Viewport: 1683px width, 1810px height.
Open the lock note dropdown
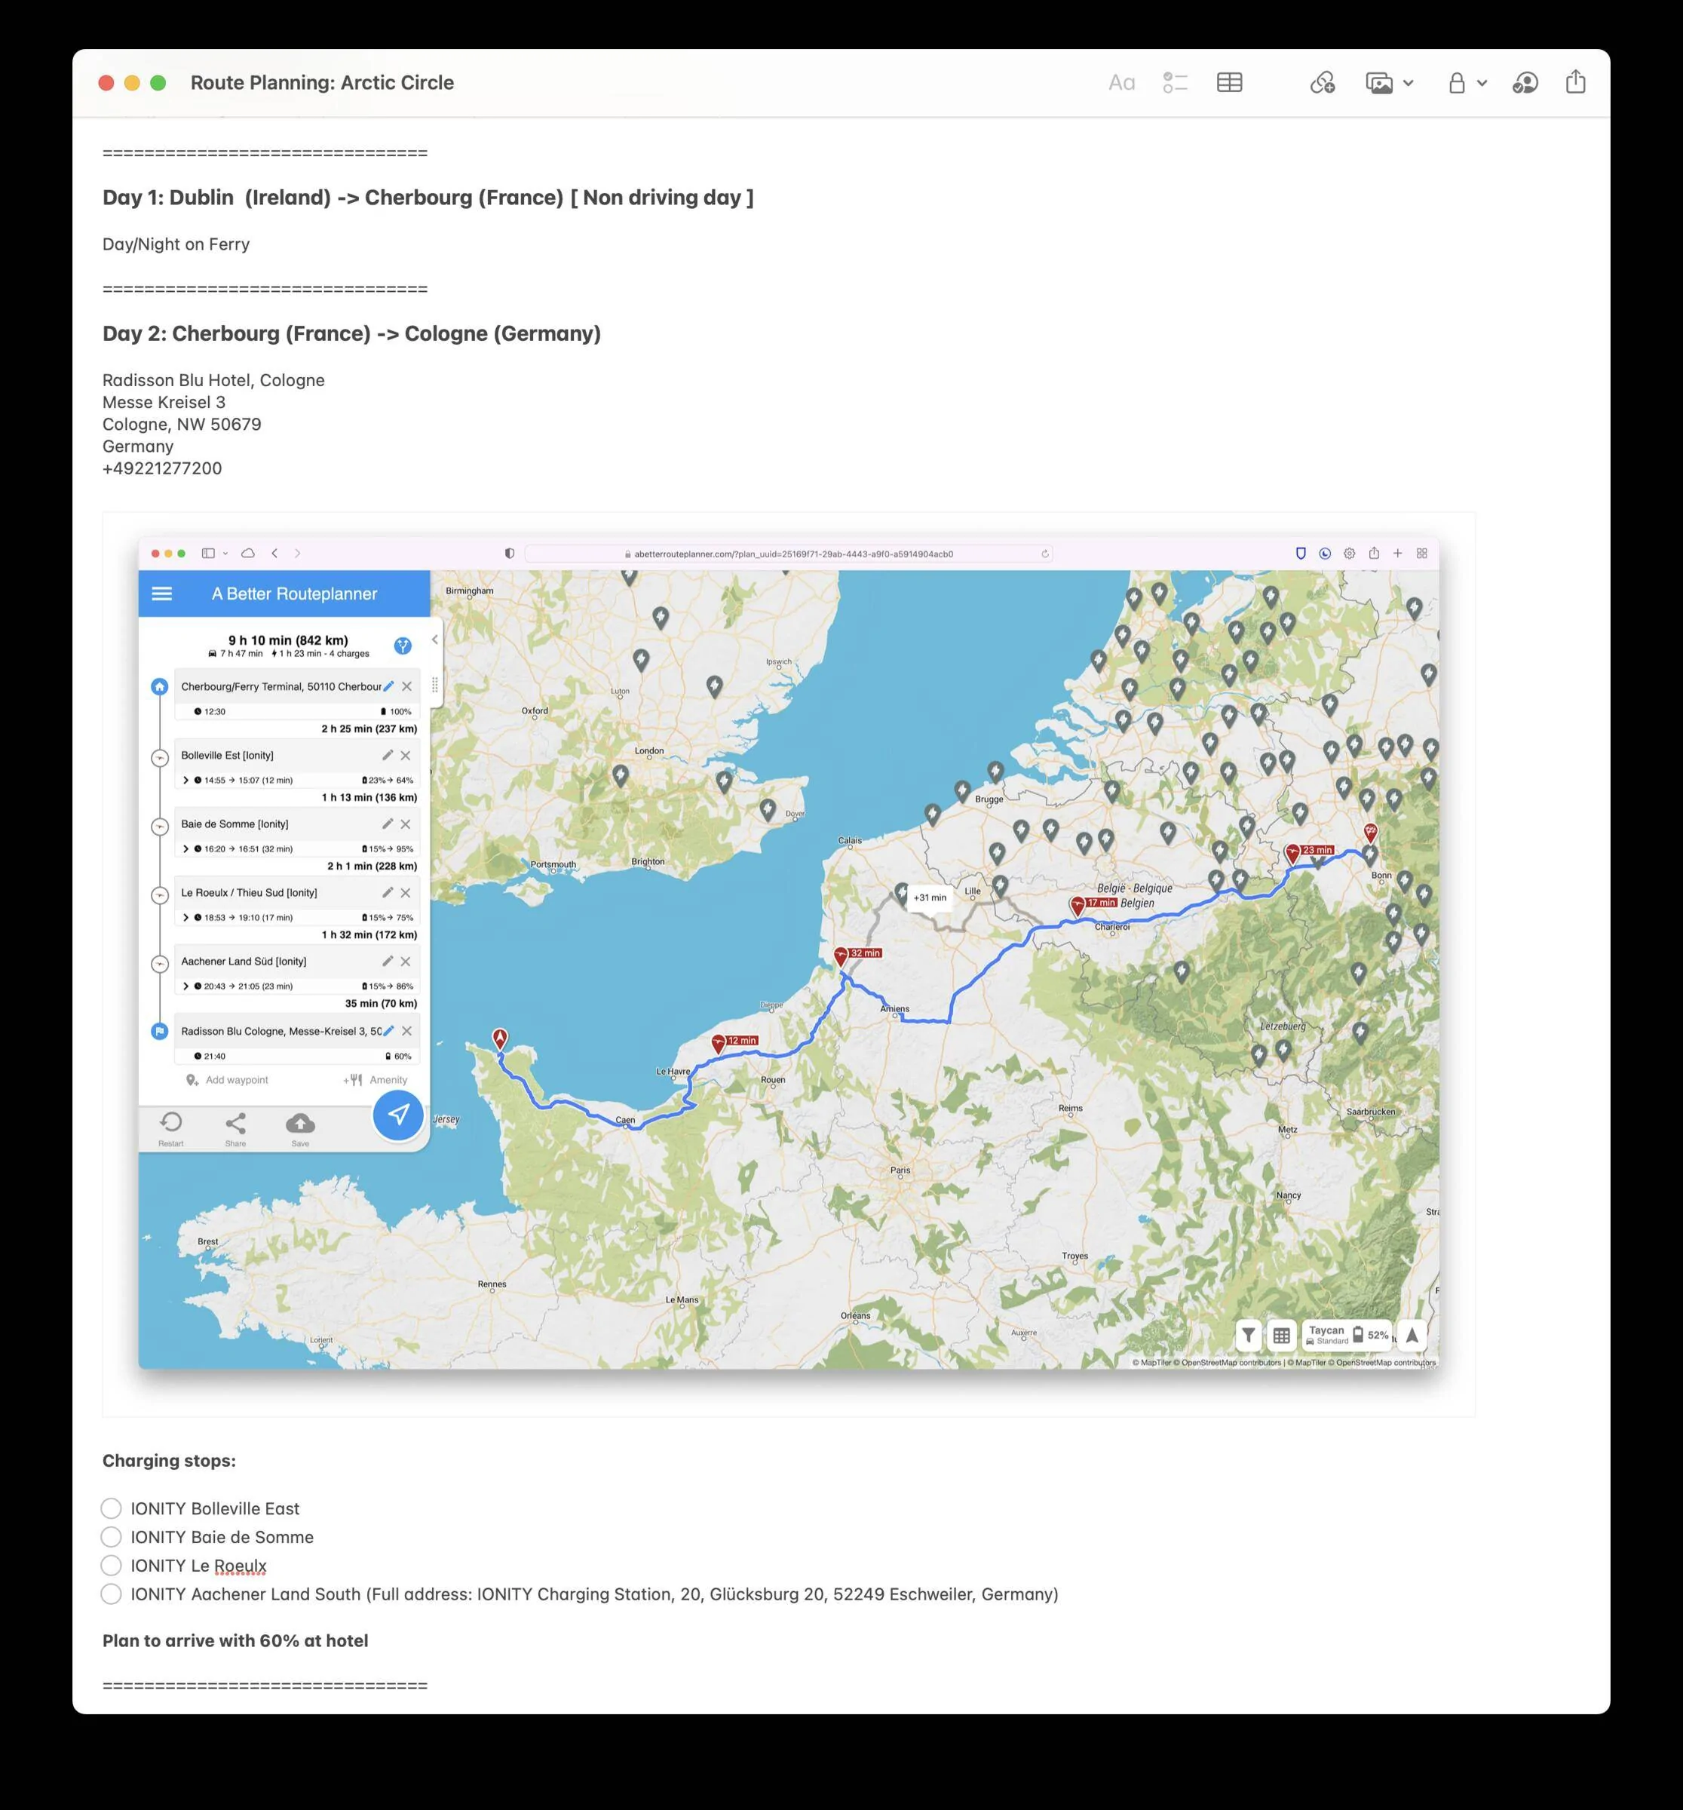(x=1467, y=83)
